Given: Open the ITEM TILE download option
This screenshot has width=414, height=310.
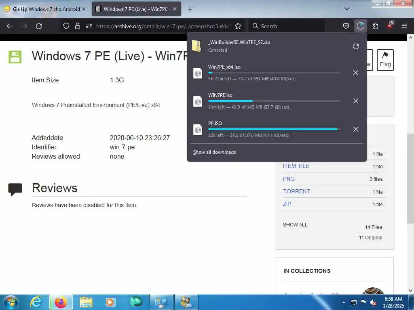Looking at the screenshot, I should point(296,166).
